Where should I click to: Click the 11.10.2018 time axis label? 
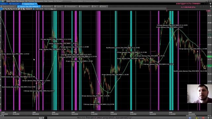[x=94, y=114]
